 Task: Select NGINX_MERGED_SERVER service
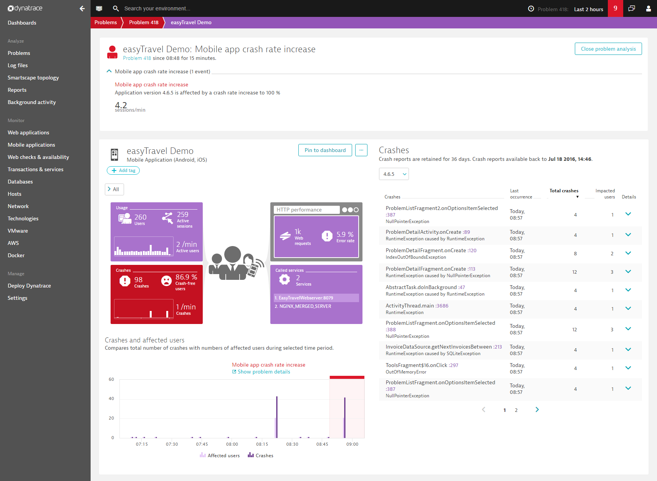pyautogui.click(x=316, y=306)
